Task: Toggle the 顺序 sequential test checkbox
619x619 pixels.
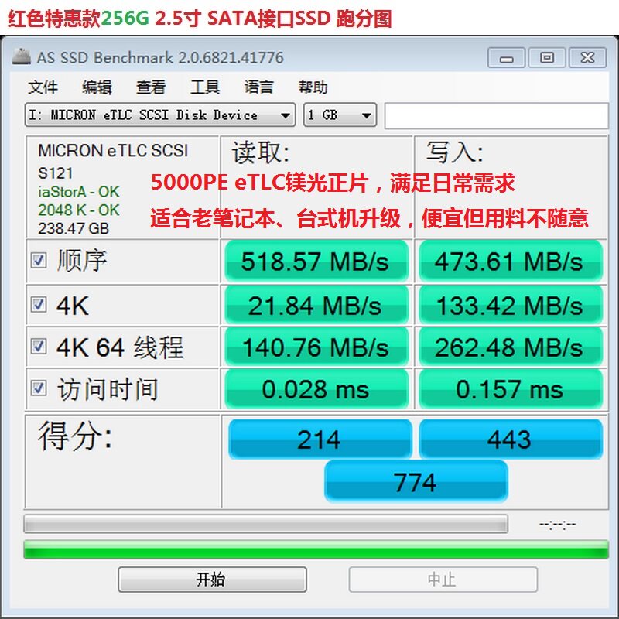Action: (x=39, y=260)
